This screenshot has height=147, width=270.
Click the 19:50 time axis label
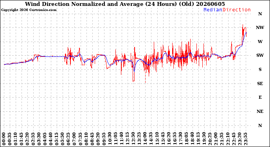coord(204,139)
